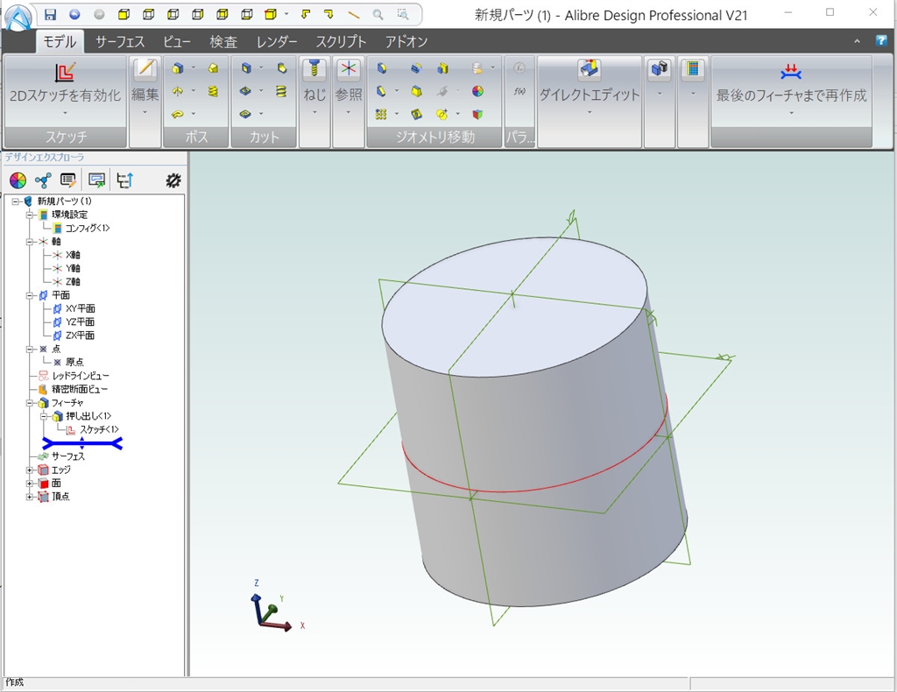The image size is (897, 692).
Task: Click the blue rollback bar marker
Action: point(82,443)
